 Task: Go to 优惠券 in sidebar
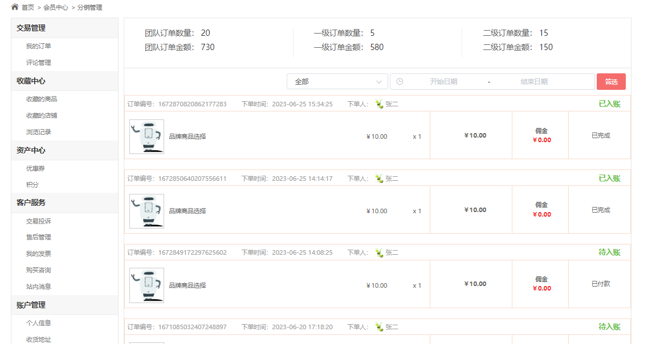click(35, 168)
